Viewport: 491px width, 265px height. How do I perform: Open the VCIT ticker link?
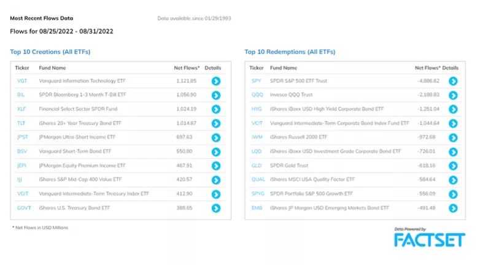(257, 123)
